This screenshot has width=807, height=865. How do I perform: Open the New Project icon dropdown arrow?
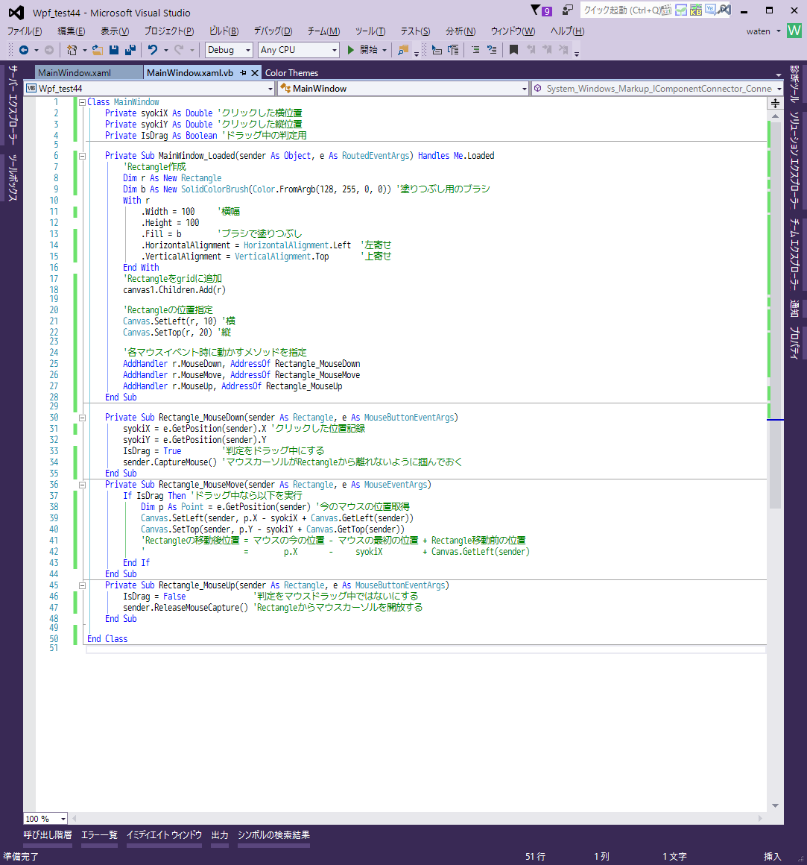click(x=84, y=50)
